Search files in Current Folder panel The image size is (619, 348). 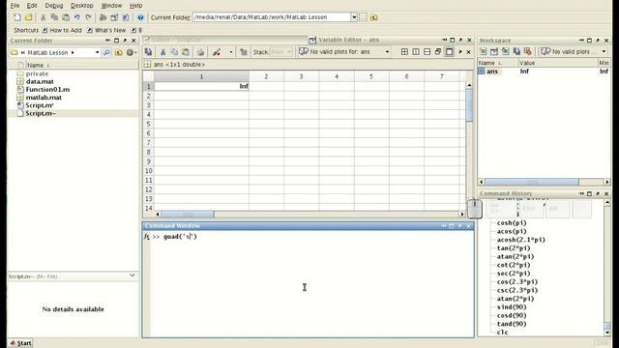pos(106,52)
